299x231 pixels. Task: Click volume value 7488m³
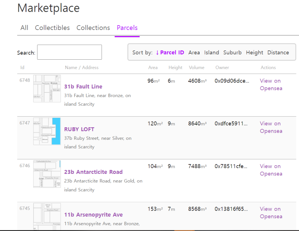pos(197,166)
